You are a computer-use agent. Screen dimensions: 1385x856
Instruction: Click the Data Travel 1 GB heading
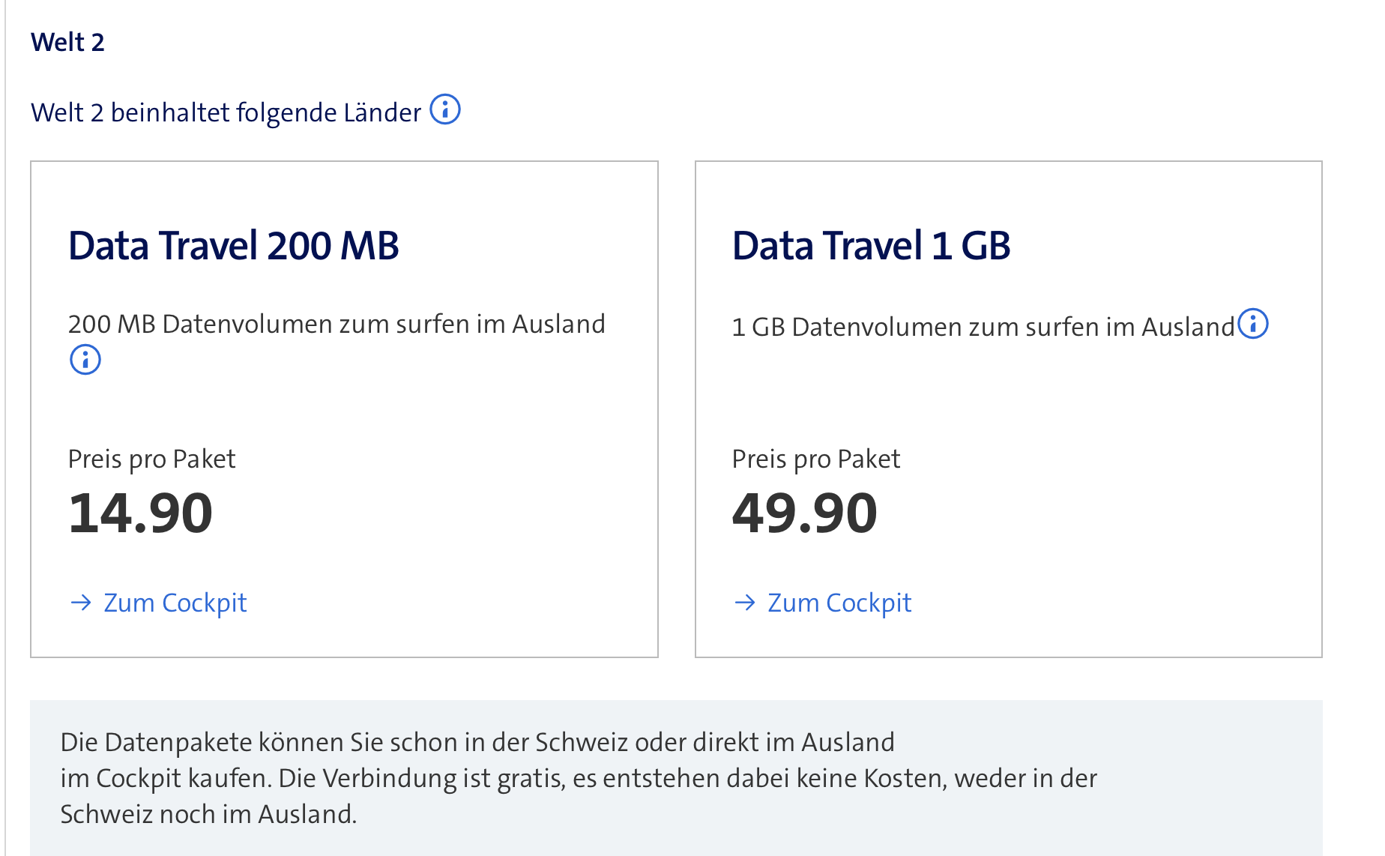coord(871,246)
